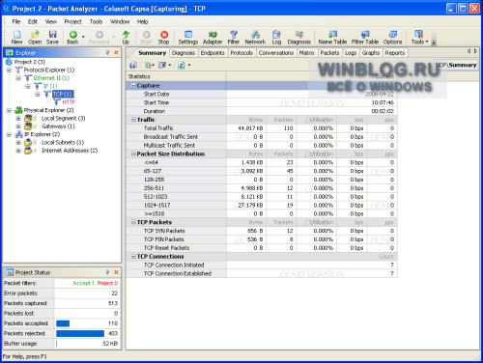483x363 pixels.
Task: Open the Options toolbar icon
Action: point(392,38)
